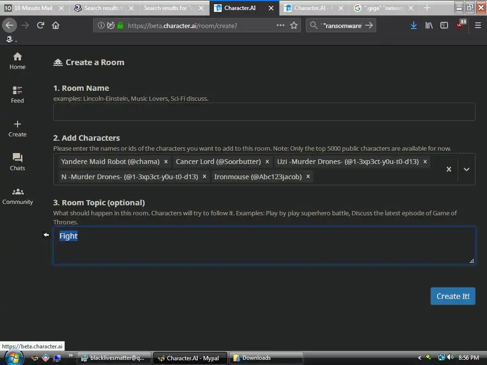Open the Community sidebar item
Viewport: 487px width, 365px height.
coord(18,196)
